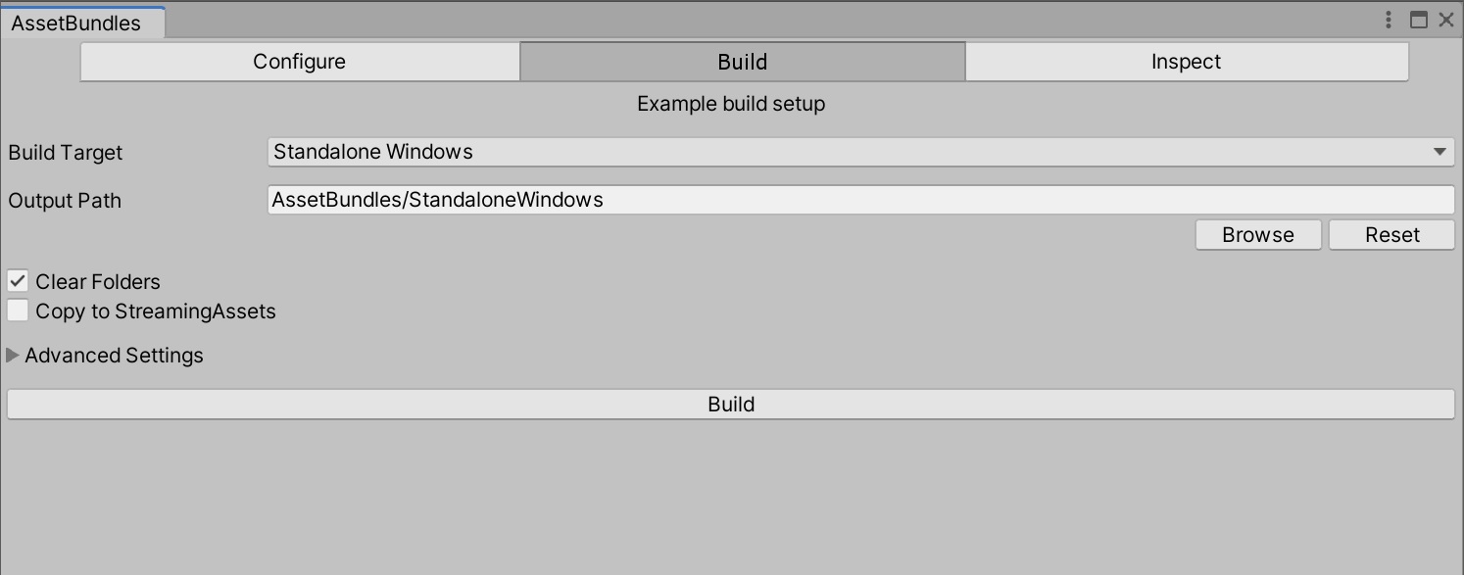Maximize the AssetBundles window
This screenshot has width=1464, height=575.
click(1418, 20)
